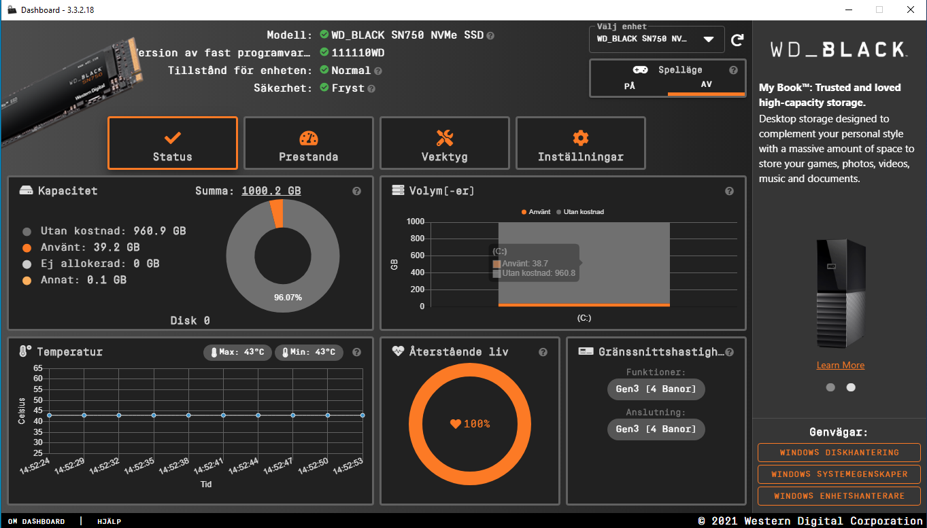Switch to the Prestanda tab
The width and height of the screenshot is (927, 528).
309,143
